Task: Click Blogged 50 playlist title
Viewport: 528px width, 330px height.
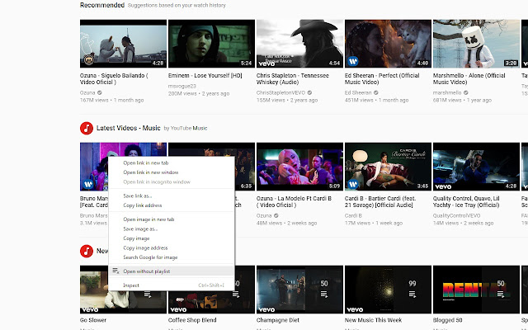Action: pyautogui.click(x=447, y=320)
